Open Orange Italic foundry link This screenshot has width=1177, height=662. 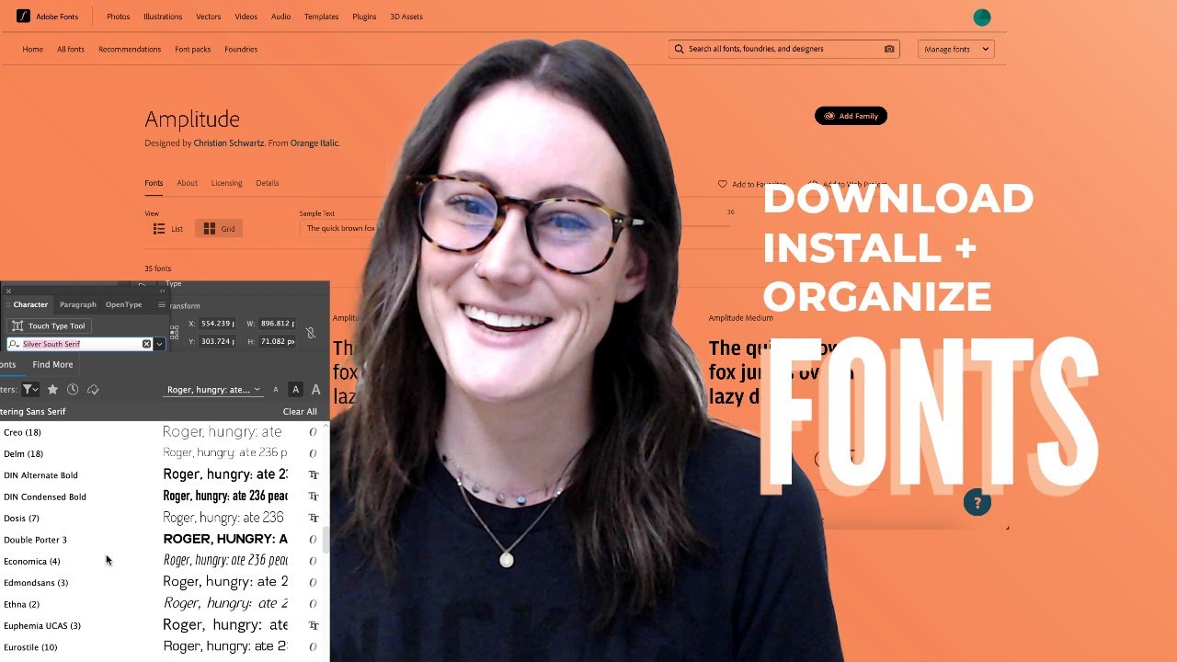314,143
